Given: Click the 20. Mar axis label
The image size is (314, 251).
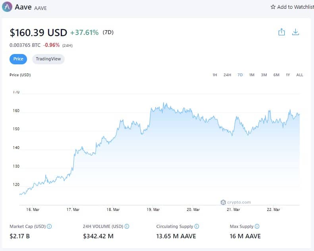Looking at the screenshot, I should point(193,210).
